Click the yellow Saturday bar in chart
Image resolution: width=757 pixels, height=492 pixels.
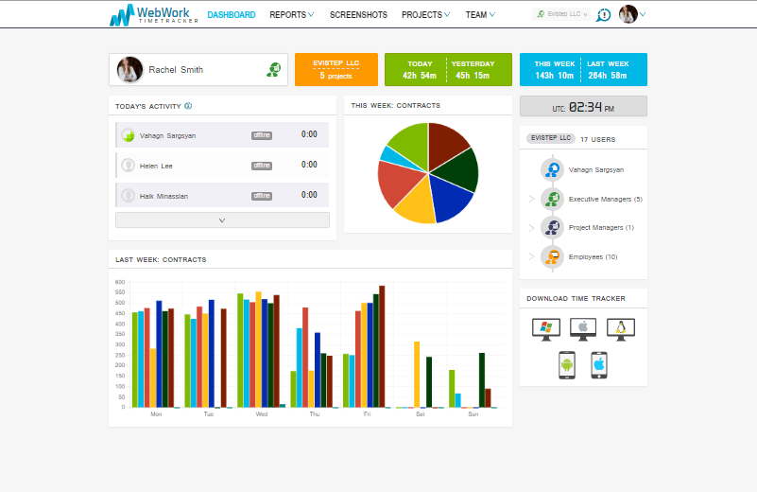[417, 375]
